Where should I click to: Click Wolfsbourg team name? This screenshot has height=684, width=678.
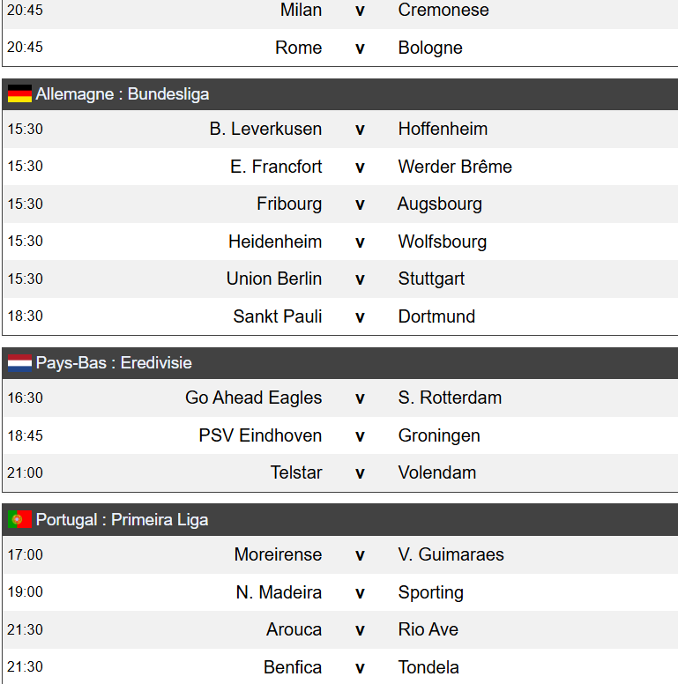coord(442,242)
